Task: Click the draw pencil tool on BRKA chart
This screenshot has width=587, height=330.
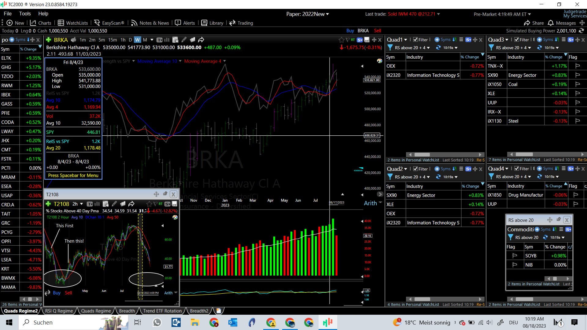Action: [184, 40]
